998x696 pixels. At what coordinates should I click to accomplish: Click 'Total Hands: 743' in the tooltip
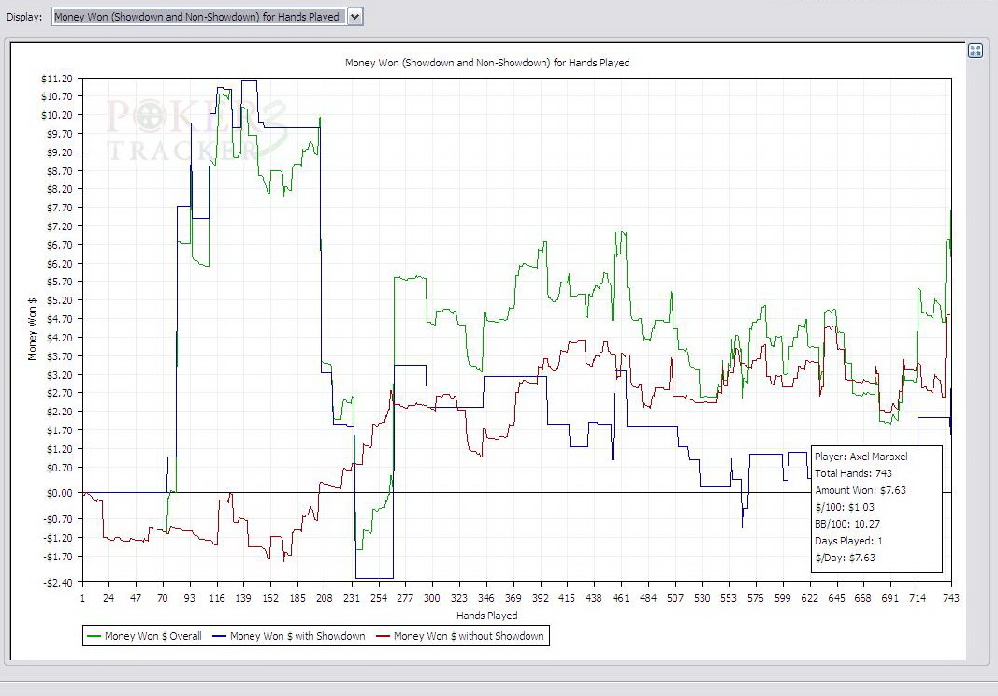pos(854,473)
